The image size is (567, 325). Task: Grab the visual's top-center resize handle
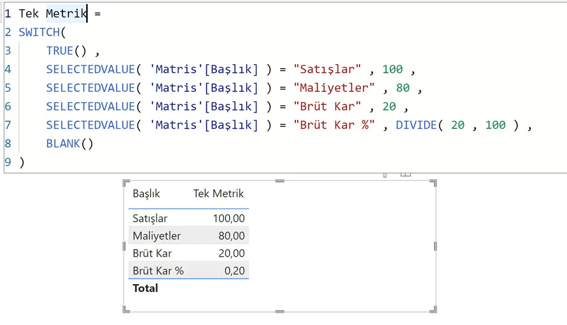point(280,180)
